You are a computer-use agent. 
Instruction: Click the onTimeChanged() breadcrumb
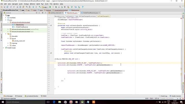pyautogui.click(x=103, y=16)
